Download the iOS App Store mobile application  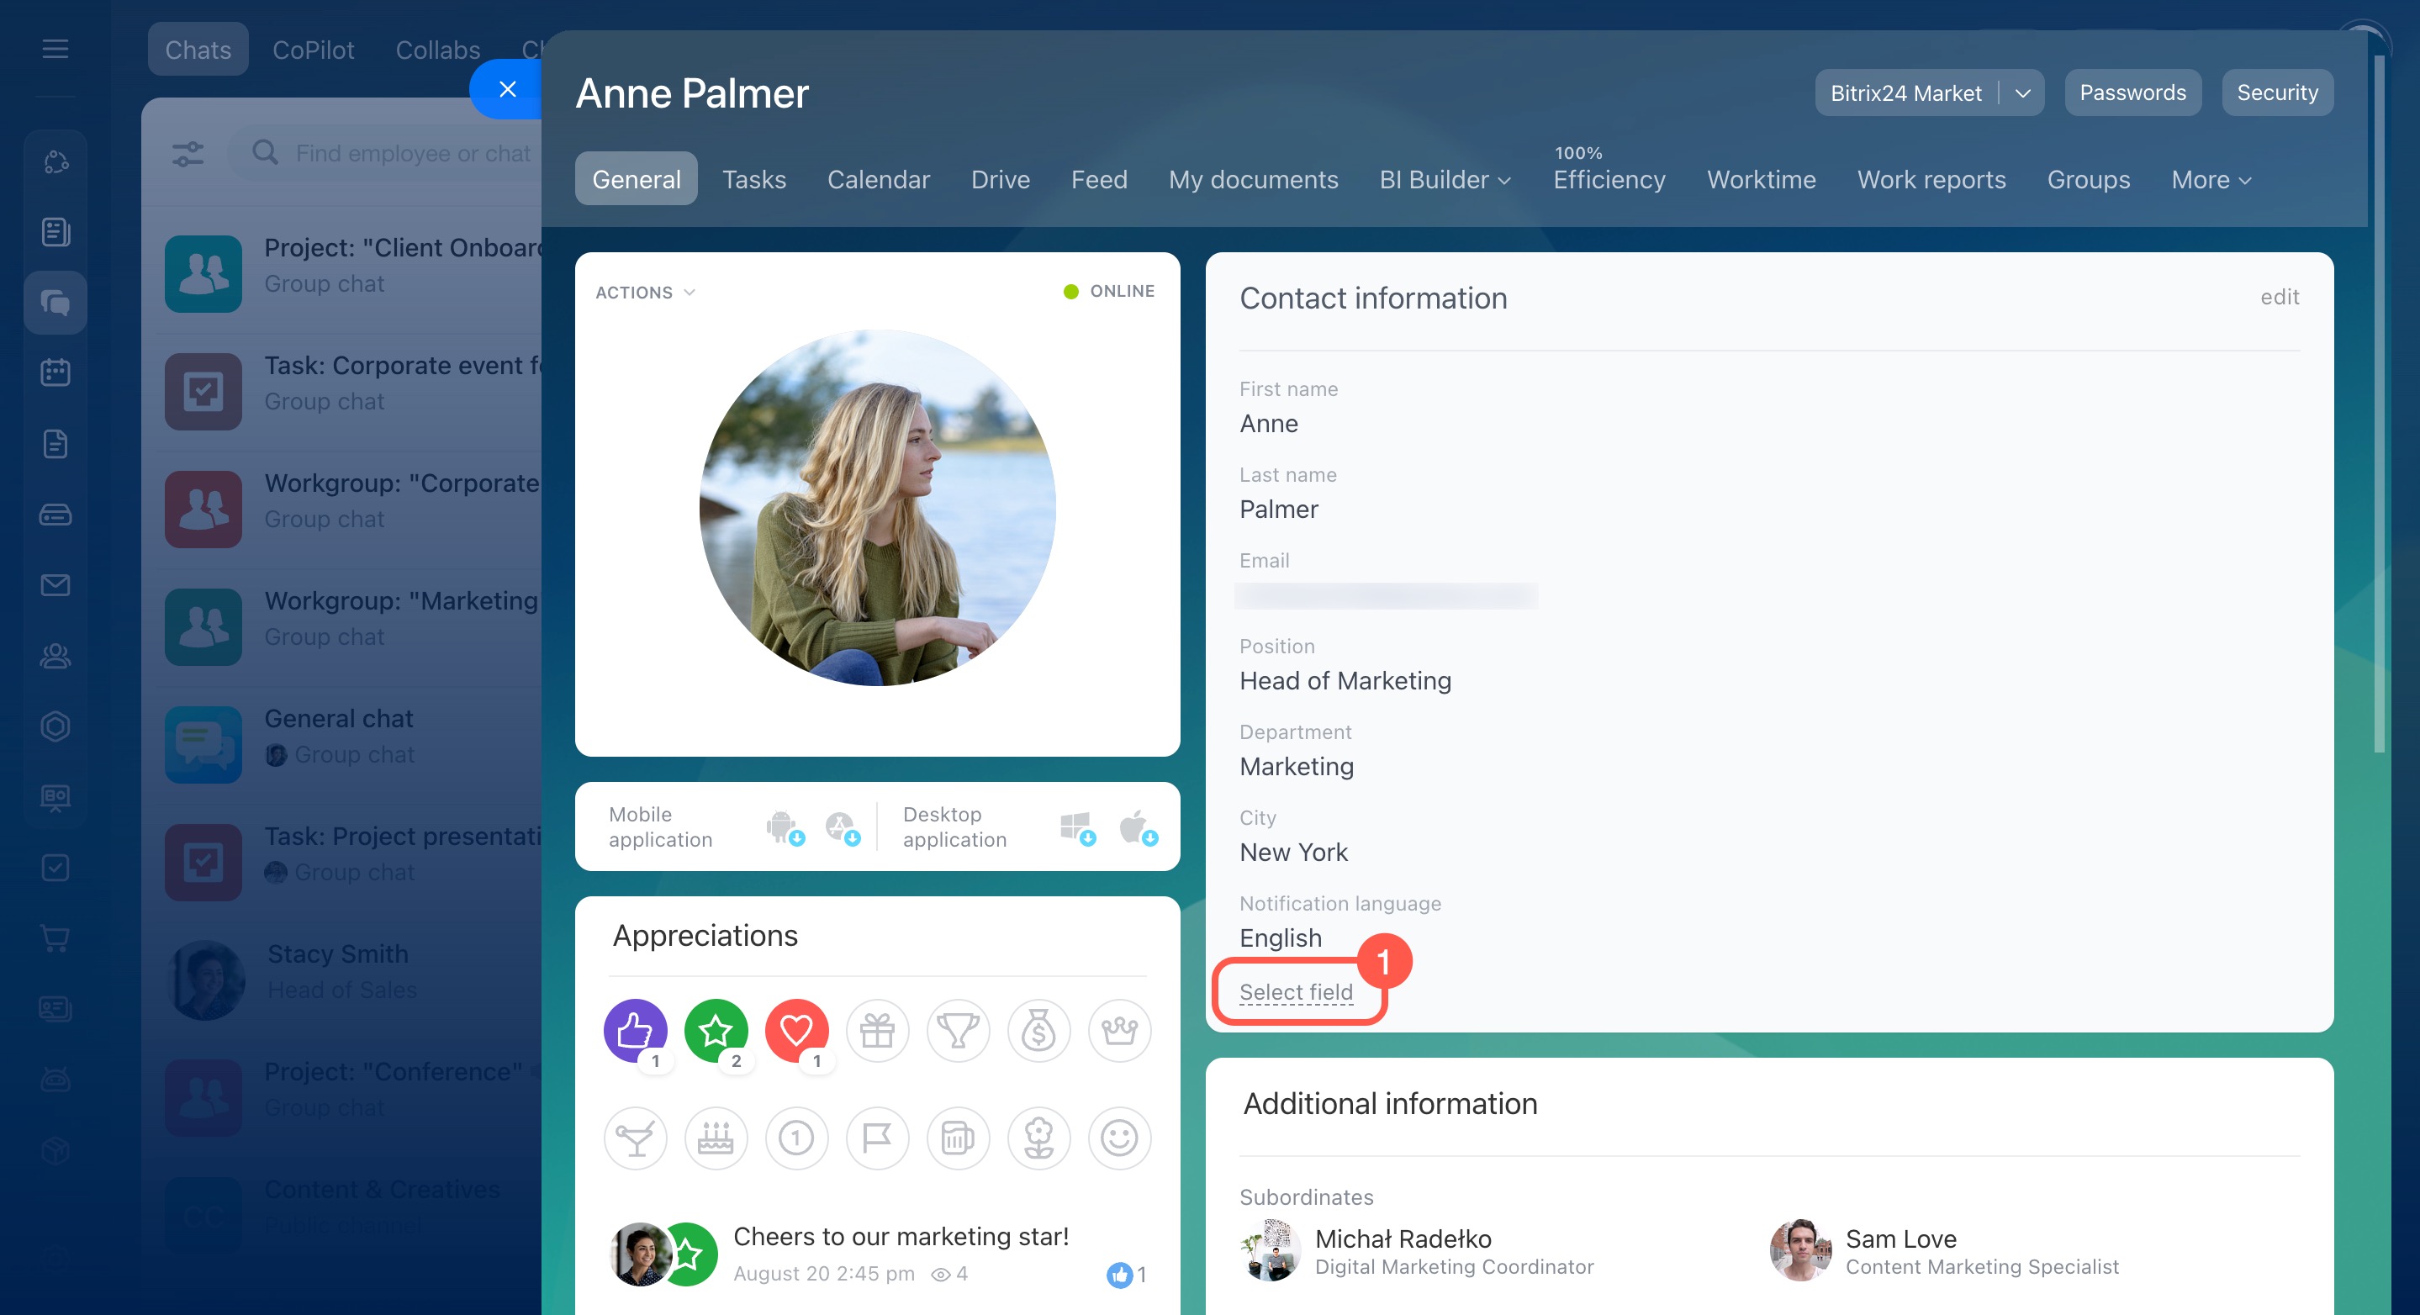coord(842,827)
